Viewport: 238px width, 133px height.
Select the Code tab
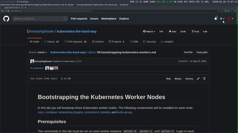click(35, 42)
